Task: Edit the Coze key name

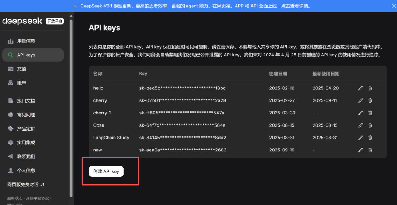Action: pos(361,125)
